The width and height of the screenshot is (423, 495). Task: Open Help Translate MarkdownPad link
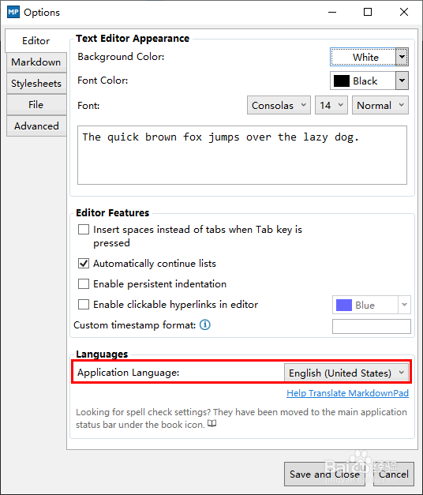pos(347,393)
